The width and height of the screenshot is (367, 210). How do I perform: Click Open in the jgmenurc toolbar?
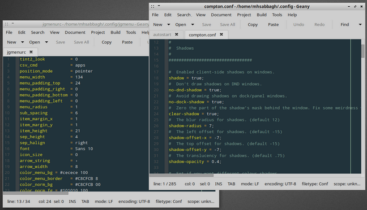tap(35, 42)
